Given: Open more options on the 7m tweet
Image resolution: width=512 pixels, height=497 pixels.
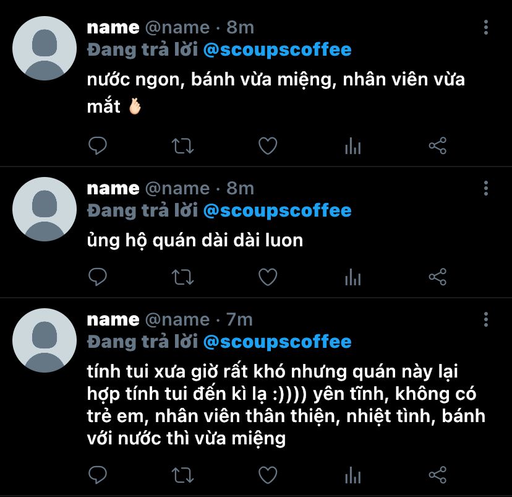Looking at the screenshot, I should click(486, 319).
